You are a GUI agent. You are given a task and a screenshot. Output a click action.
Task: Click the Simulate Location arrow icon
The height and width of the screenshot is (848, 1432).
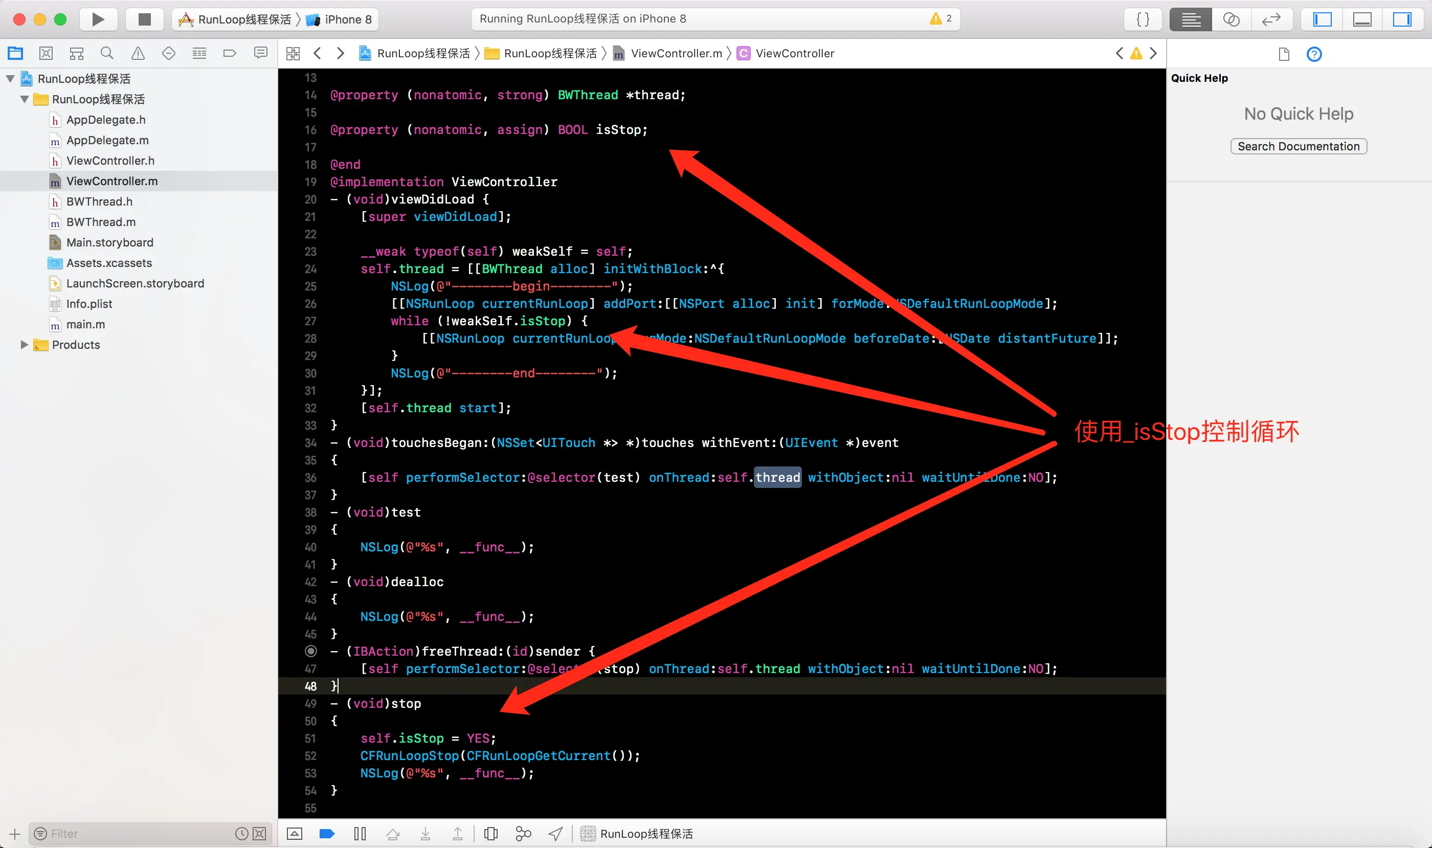[555, 834]
